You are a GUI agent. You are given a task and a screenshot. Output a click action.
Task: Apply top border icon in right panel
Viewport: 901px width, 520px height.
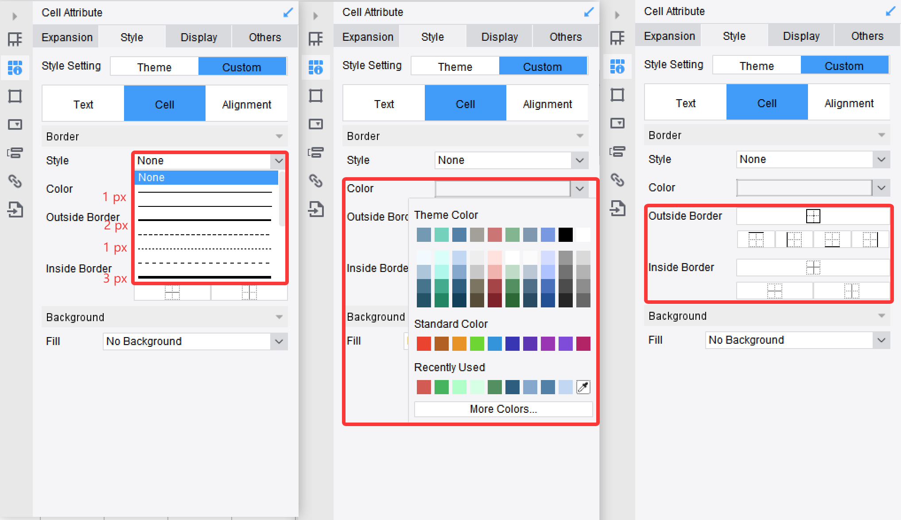tap(756, 240)
